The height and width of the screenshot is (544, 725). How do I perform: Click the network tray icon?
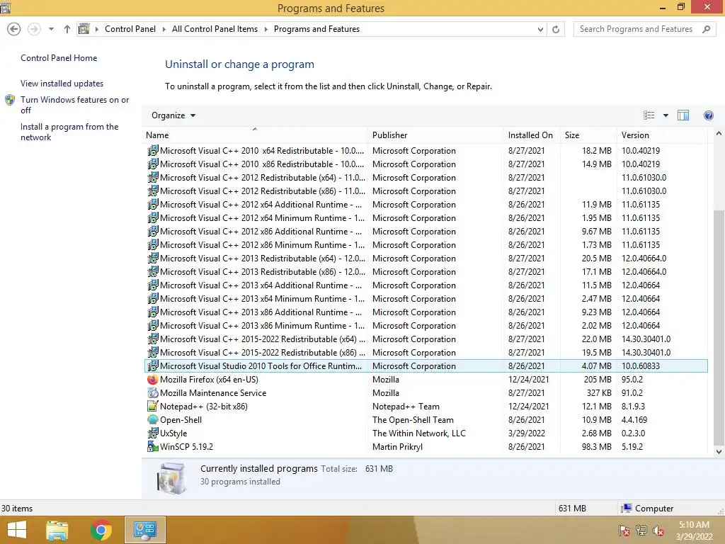click(641, 530)
